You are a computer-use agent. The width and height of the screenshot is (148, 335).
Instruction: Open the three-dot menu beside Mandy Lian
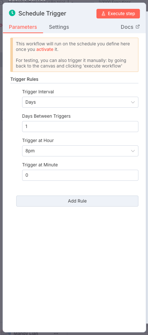[x=56, y=333]
